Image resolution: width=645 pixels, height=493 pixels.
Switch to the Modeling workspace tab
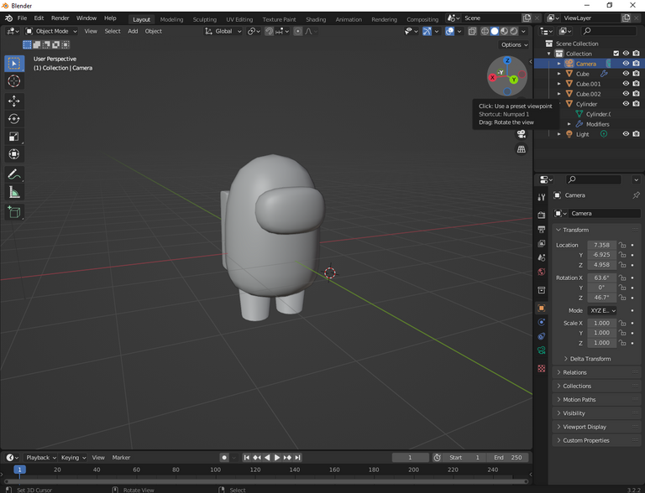pyautogui.click(x=171, y=19)
